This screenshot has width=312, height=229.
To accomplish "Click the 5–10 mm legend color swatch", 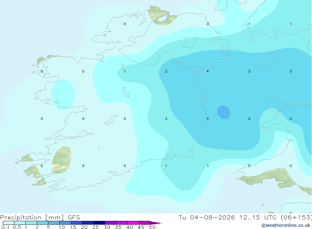I will pos(54,223).
